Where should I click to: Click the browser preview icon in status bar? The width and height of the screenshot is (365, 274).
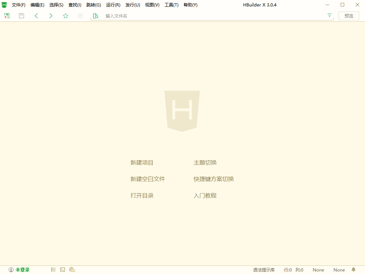72,270
